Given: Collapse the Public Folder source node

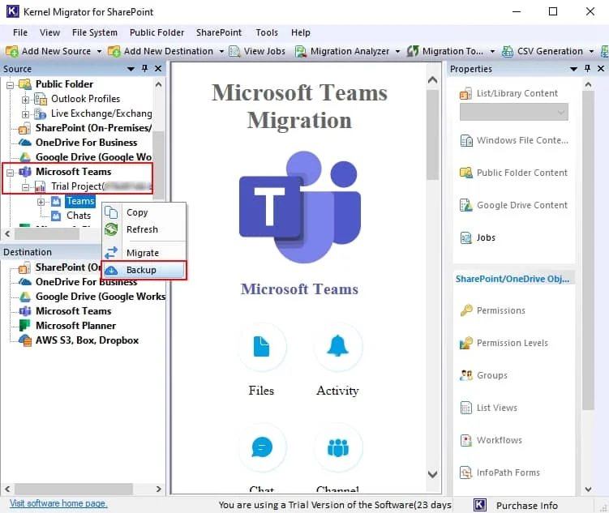Looking at the screenshot, I should click(x=10, y=84).
